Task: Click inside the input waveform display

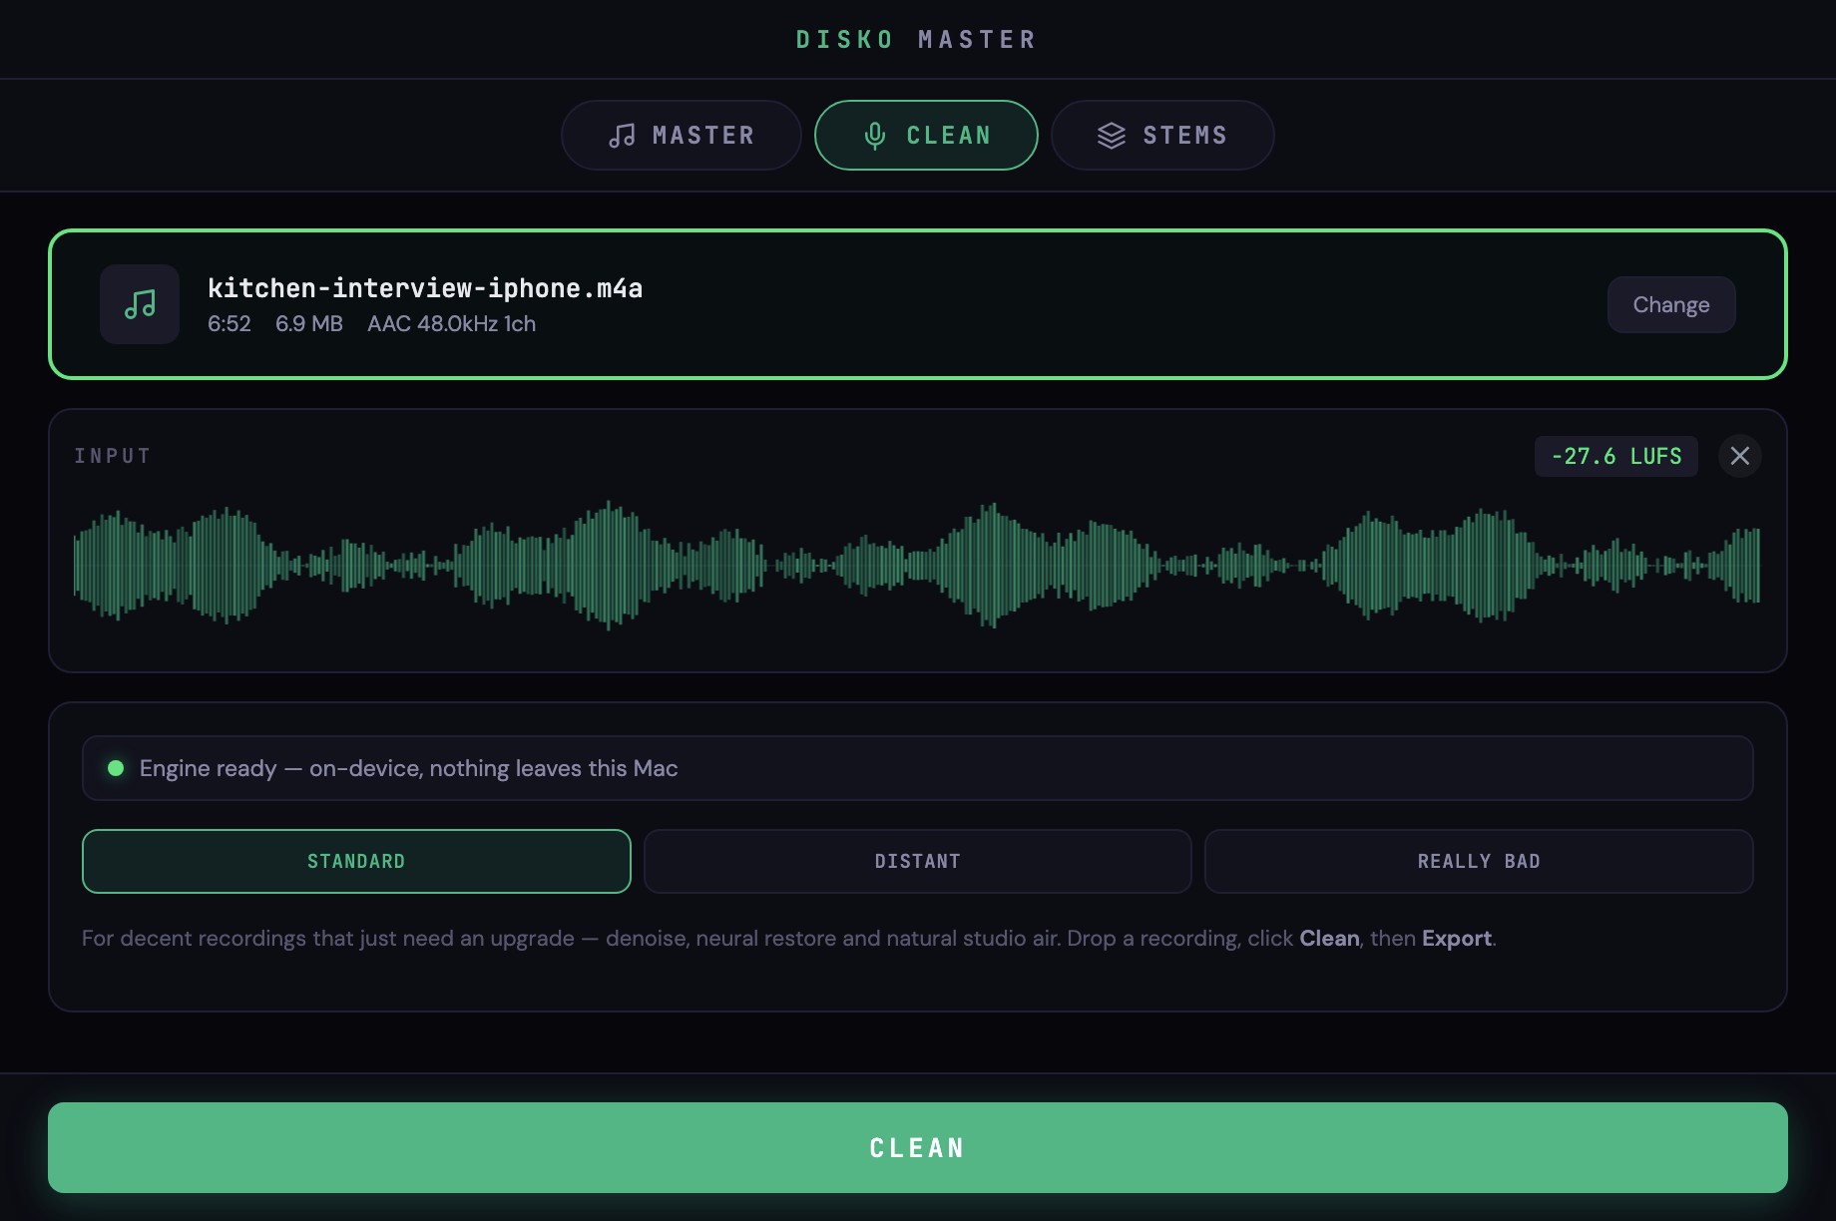Action: tap(917, 566)
